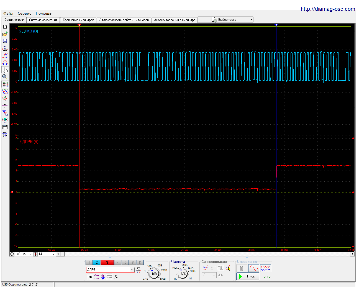
Task: Visit the diamag-osc.com link
Action: pyautogui.click(x=328, y=9)
